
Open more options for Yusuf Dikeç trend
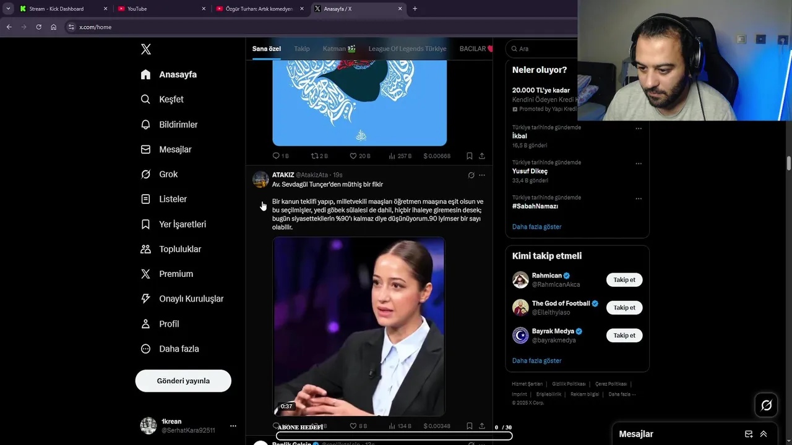[639, 164]
